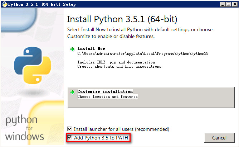Minimize the Python Setup window

(x=222, y=4)
